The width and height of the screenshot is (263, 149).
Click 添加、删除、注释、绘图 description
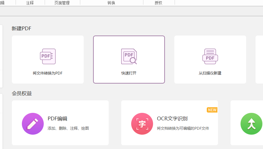(68, 128)
